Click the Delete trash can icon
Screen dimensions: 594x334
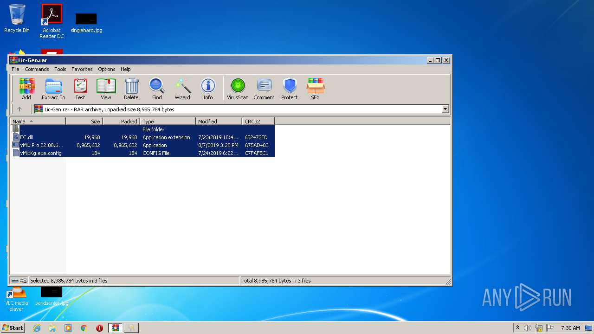click(x=131, y=89)
